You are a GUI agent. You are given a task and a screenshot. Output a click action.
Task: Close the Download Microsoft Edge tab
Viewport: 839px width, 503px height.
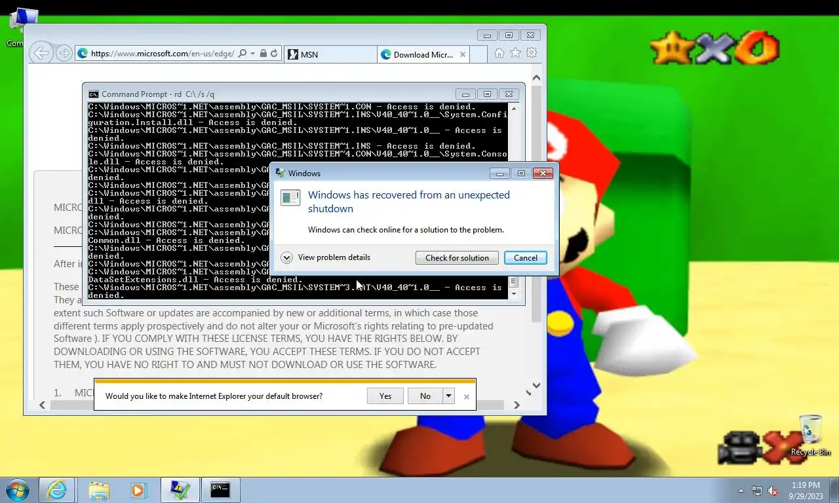463,54
